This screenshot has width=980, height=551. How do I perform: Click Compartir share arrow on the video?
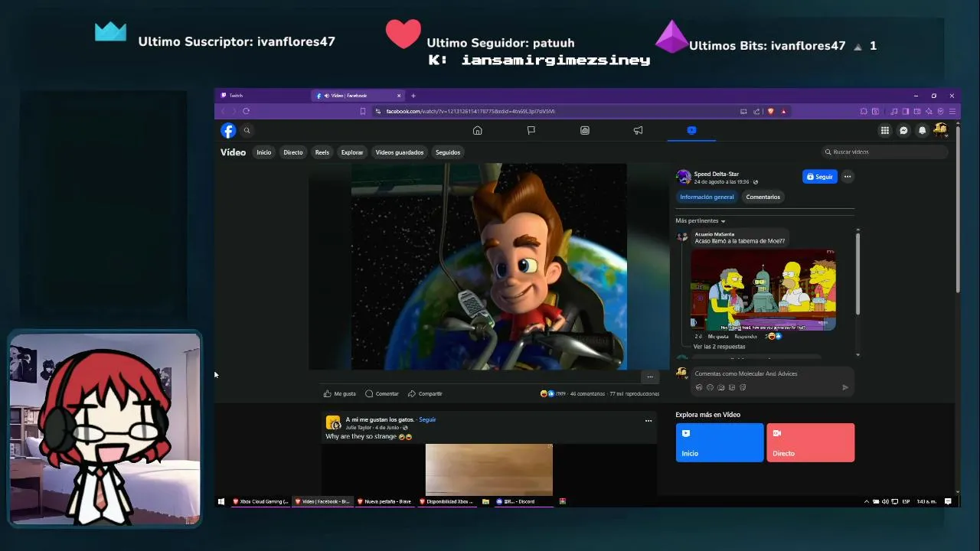click(x=425, y=393)
